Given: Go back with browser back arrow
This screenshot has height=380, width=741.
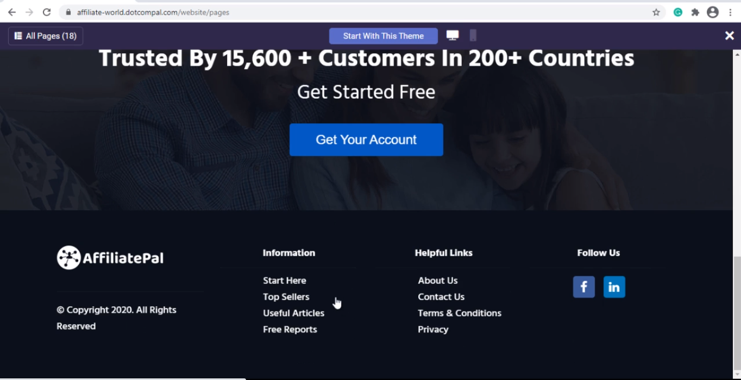Looking at the screenshot, I should tap(12, 12).
